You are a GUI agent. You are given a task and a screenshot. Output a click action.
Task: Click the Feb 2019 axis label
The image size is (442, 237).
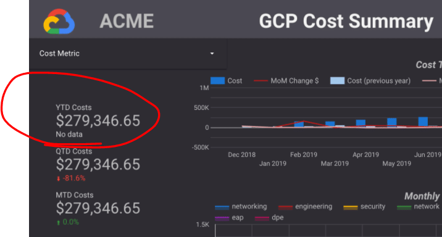click(x=304, y=155)
